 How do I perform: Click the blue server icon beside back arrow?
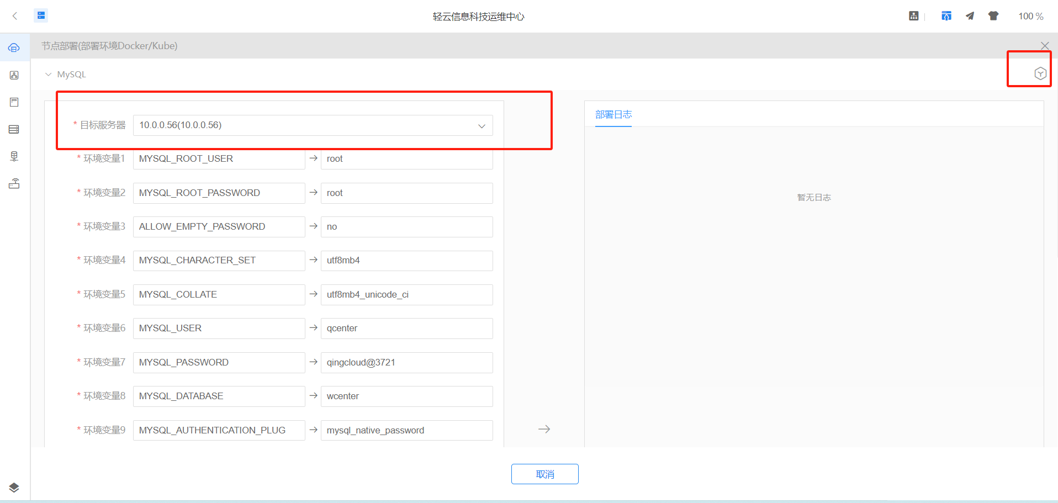(x=41, y=15)
